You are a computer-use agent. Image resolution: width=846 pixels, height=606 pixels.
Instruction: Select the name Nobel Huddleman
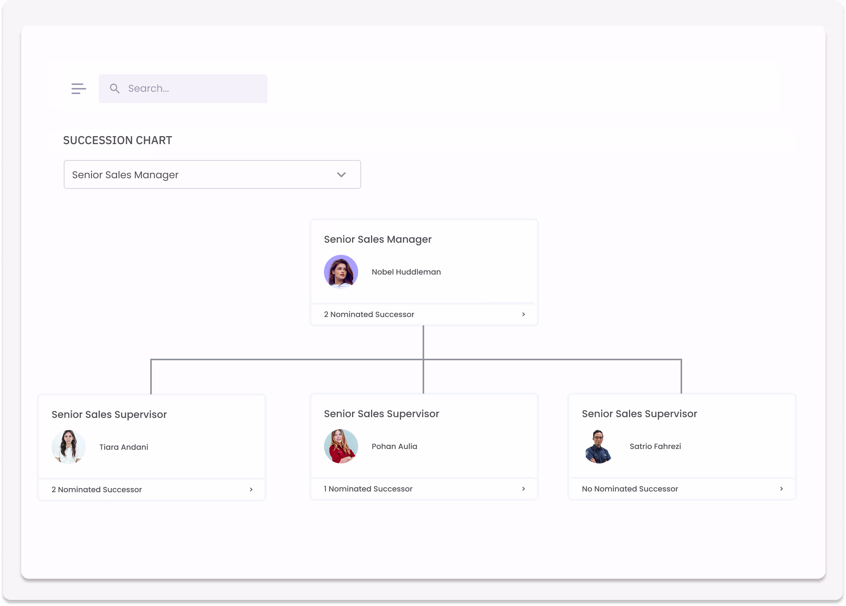pyautogui.click(x=406, y=272)
